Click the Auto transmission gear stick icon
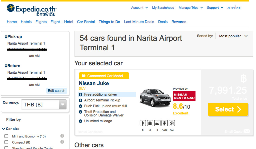The image size is (256, 149). pyautogui.click(x=164, y=123)
